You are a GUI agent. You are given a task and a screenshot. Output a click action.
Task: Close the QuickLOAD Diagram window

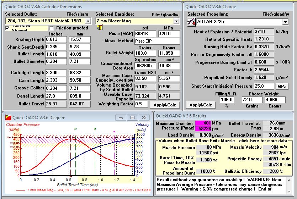[x=144, y=118]
